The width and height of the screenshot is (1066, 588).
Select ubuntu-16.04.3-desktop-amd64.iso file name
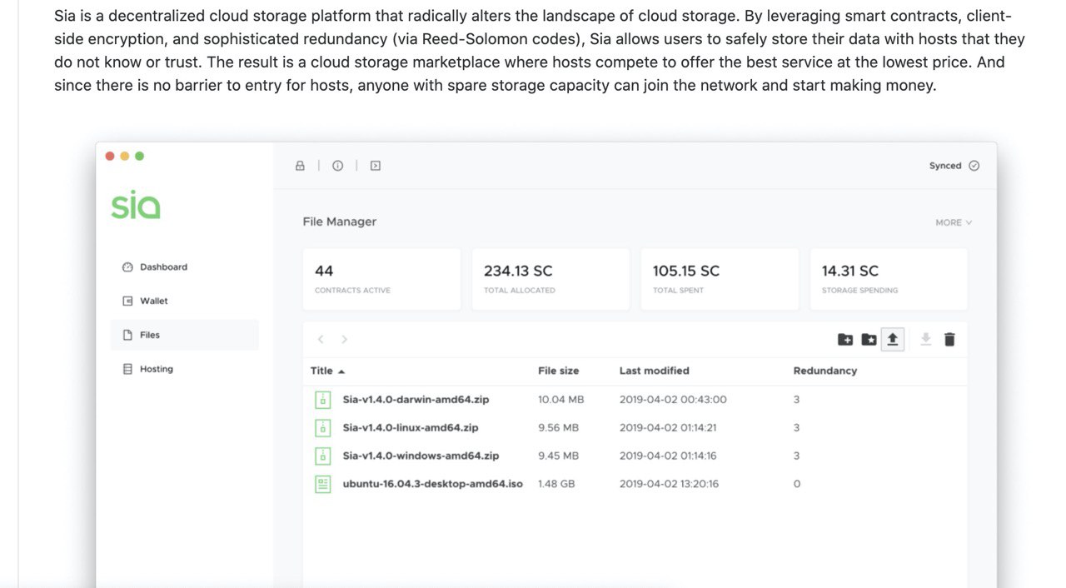tap(433, 484)
